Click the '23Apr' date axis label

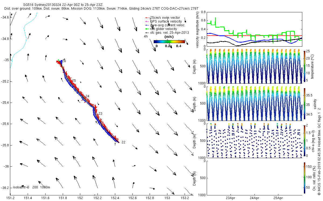coord(231,198)
